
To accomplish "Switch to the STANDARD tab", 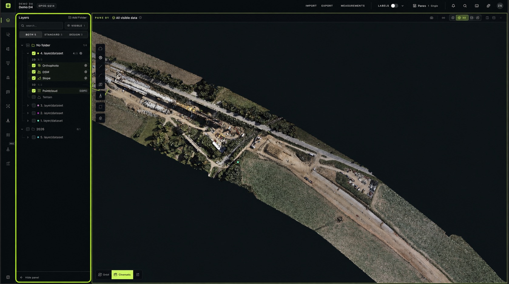I will point(53,35).
